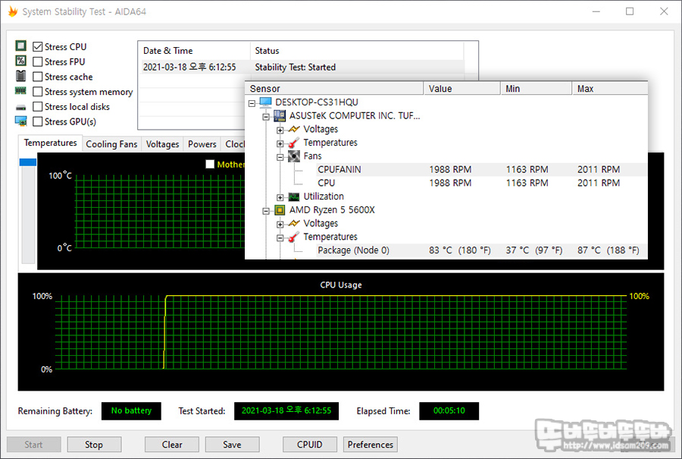Screen dimensions: 682x459
Task: Click the ASUSTeK motherboard icon
Action: (280, 115)
